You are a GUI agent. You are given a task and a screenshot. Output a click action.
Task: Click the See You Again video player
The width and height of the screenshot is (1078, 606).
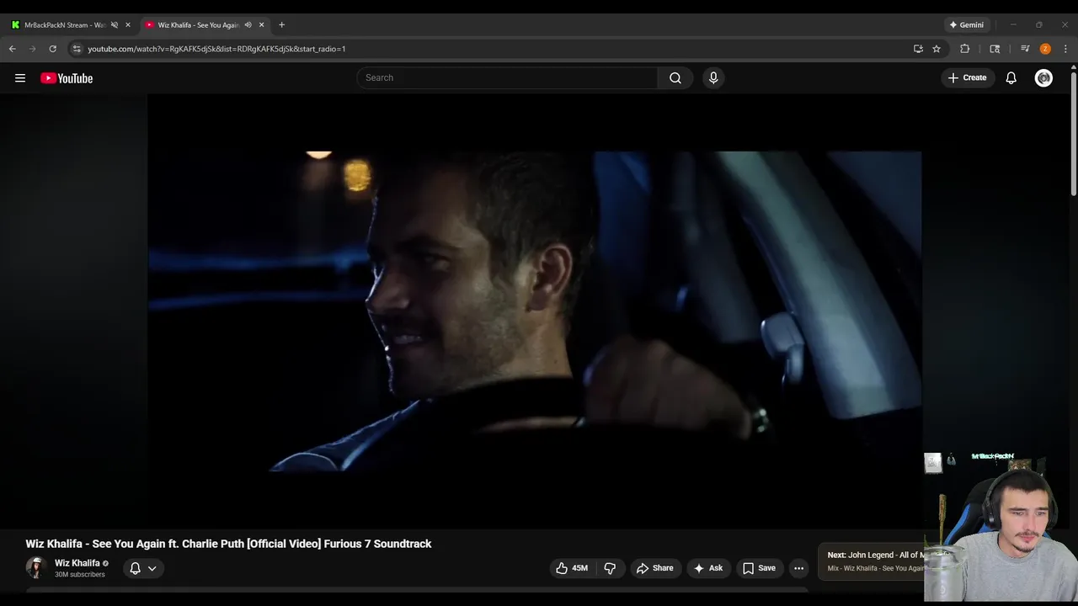click(534, 311)
